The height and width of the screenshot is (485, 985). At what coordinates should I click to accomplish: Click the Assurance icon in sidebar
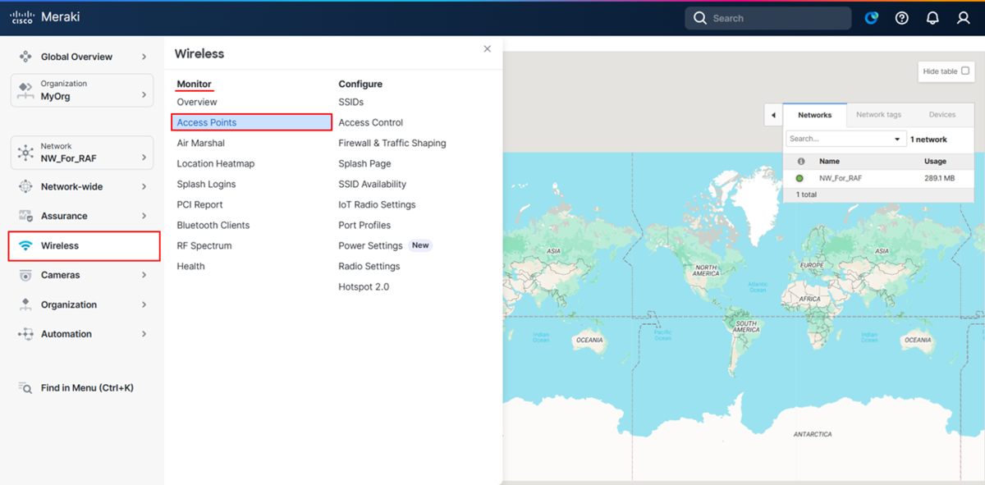[x=25, y=216]
